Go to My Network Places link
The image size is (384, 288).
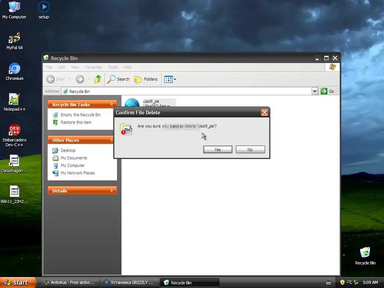click(x=78, y=173)
